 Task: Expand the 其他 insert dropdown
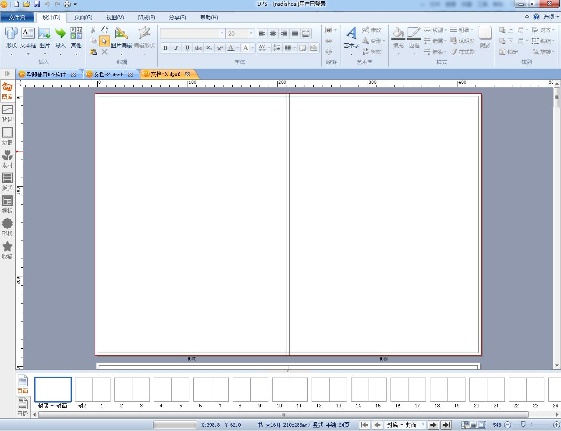point(76,54)
